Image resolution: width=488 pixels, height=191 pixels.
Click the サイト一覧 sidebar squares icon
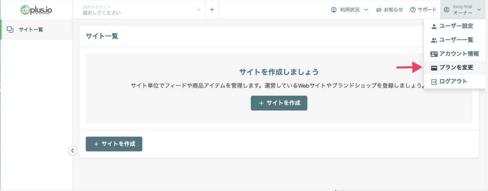point(10,30)
